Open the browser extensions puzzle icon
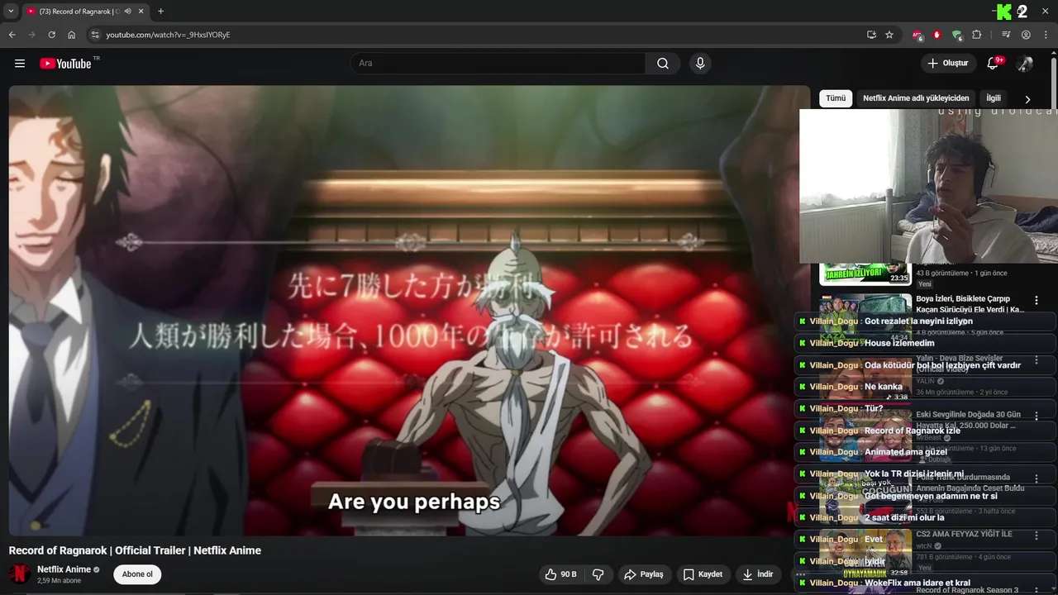The height and width of the screenshot is (595, 1058). tap(976, 35)
